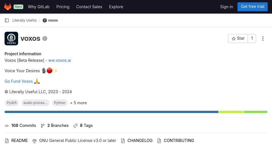Click the green language bar segment
The image size is (272, 153).
(256, 112)
